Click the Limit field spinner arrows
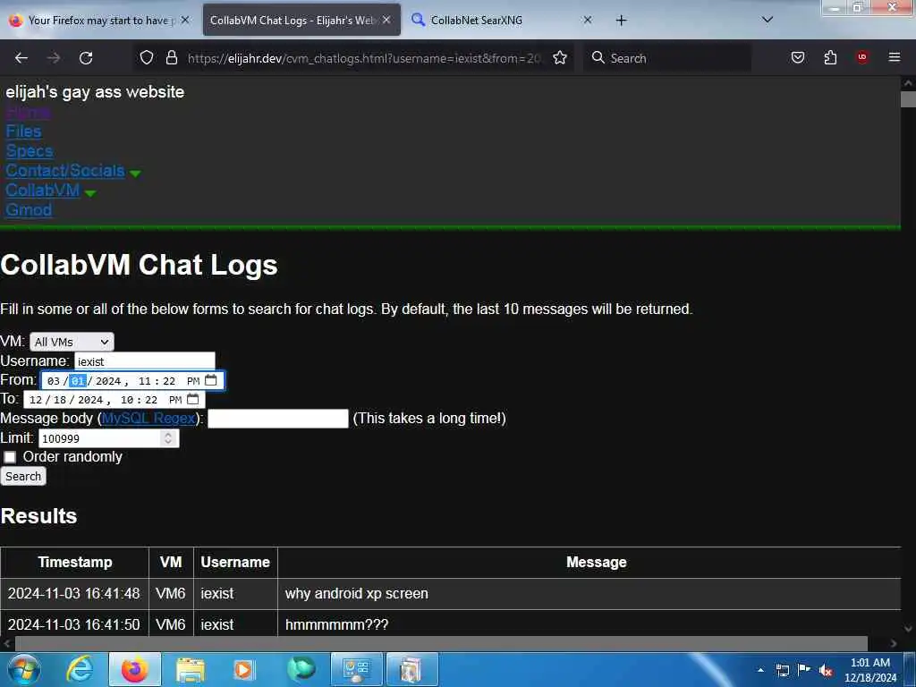The height and width of the screenshot is (687, 916). click(x=168, y=438)
